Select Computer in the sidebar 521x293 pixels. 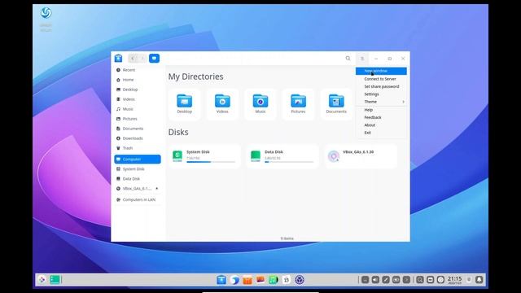(138, 160)
